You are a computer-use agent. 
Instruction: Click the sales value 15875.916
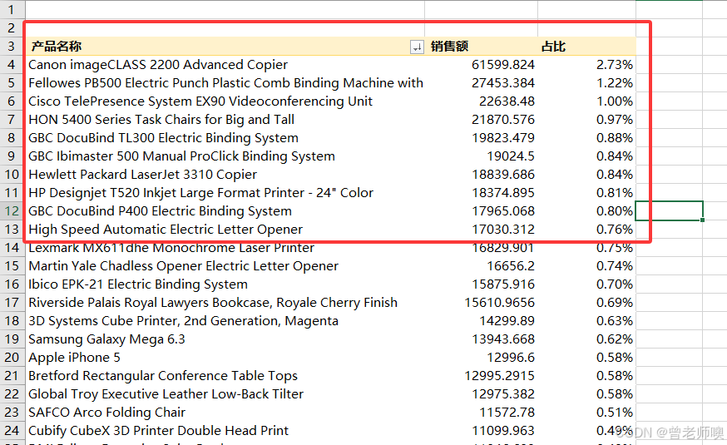click(482, 284)
